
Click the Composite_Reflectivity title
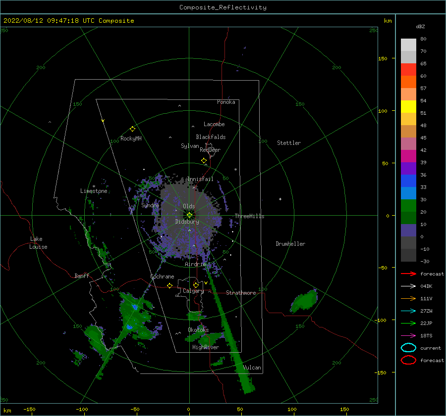tap(223, 7)
